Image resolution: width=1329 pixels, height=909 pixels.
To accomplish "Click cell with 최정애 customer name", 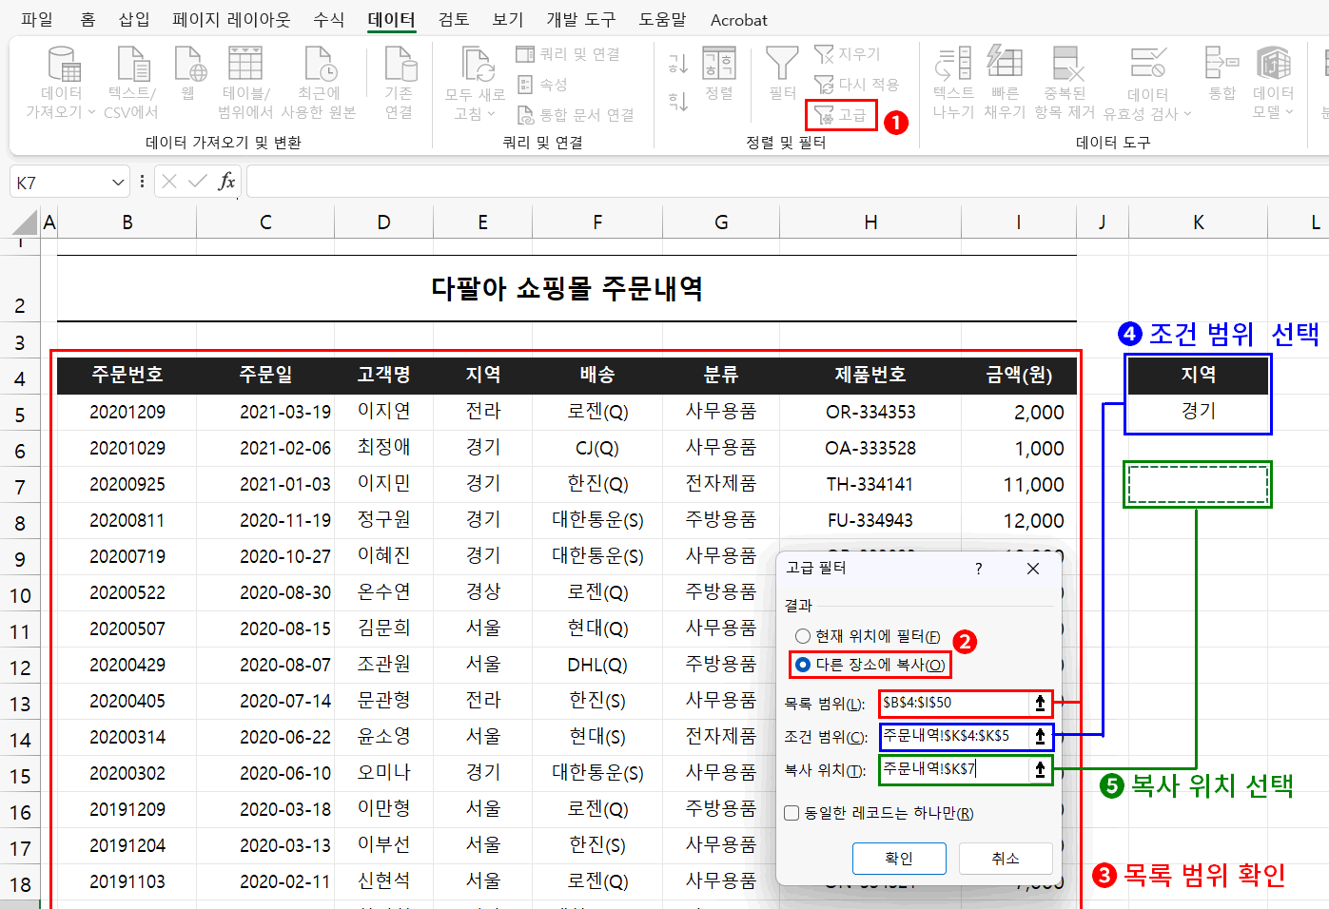I will [383, 448].
